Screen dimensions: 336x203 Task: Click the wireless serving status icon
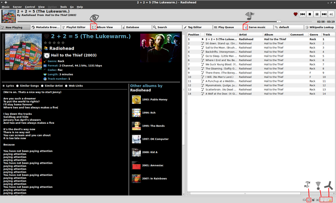pos(323,200)
